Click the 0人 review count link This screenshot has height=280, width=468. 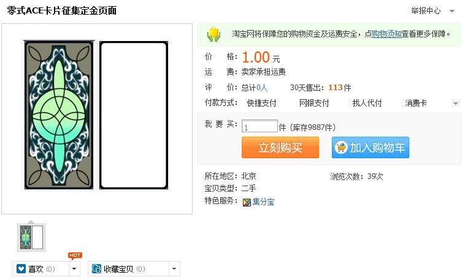262,88
